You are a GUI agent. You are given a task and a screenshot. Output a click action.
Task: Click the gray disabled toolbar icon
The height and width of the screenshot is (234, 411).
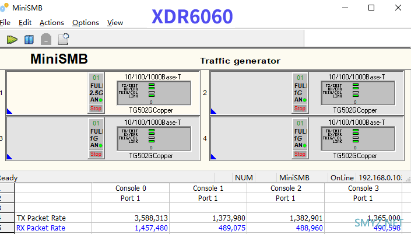click(x=46, y=39)
